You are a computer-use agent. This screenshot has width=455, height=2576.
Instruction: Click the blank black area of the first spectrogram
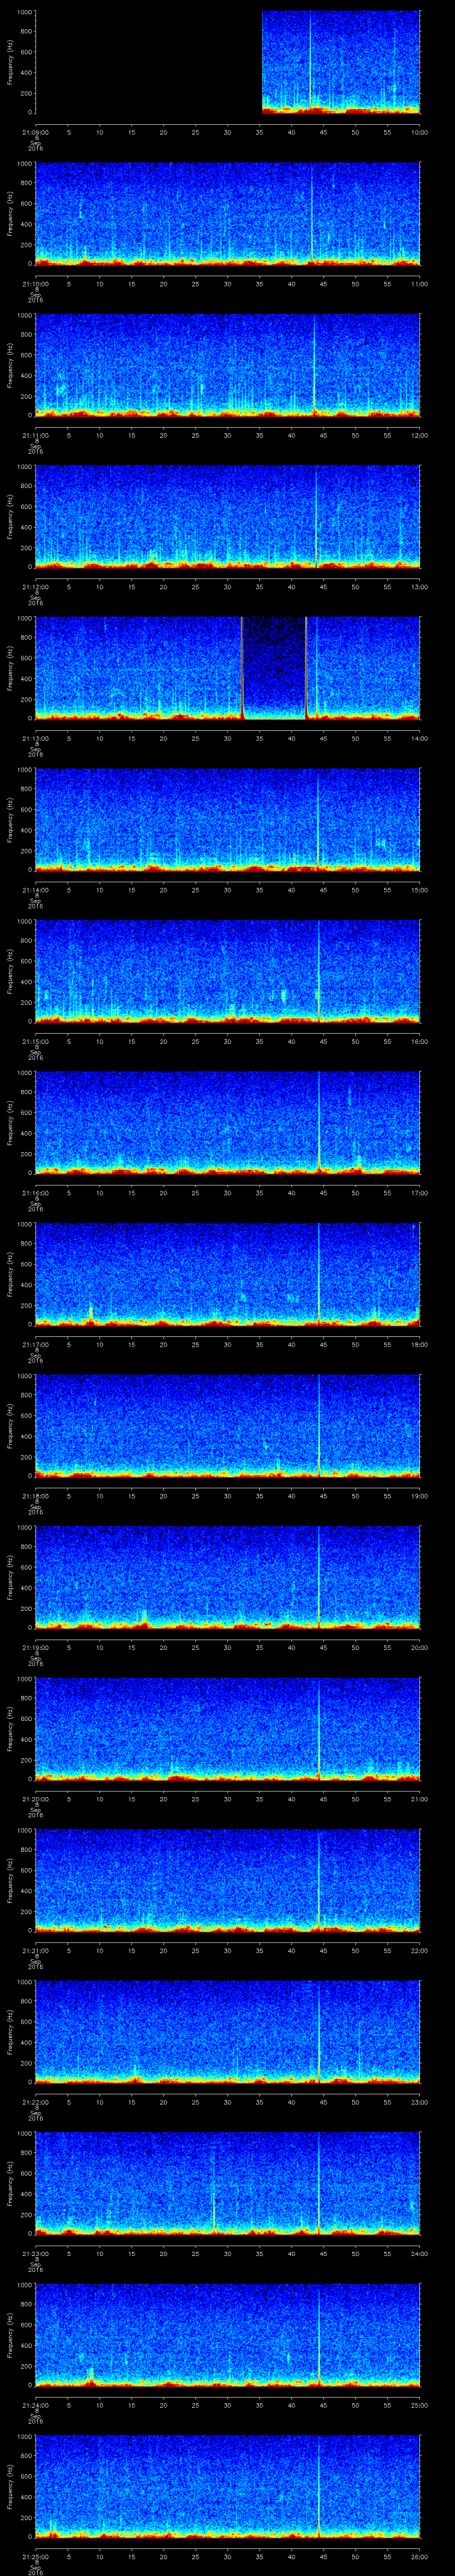click(x=148, y=62)
